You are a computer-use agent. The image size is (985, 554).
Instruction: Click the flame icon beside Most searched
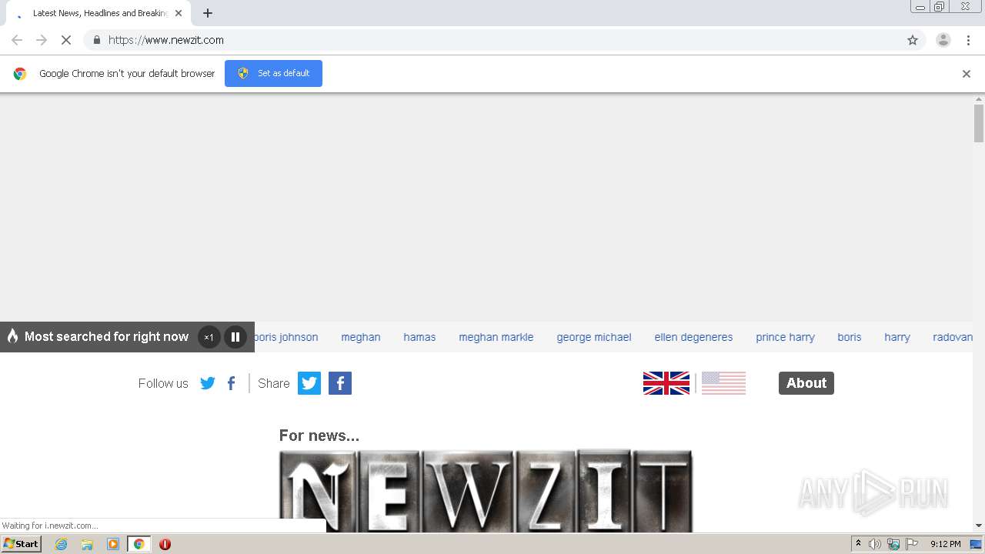click(x=12, y=336)
